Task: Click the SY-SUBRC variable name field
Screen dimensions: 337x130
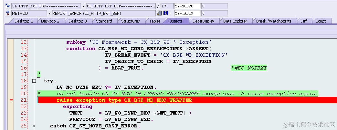Action: coord(187,6)
